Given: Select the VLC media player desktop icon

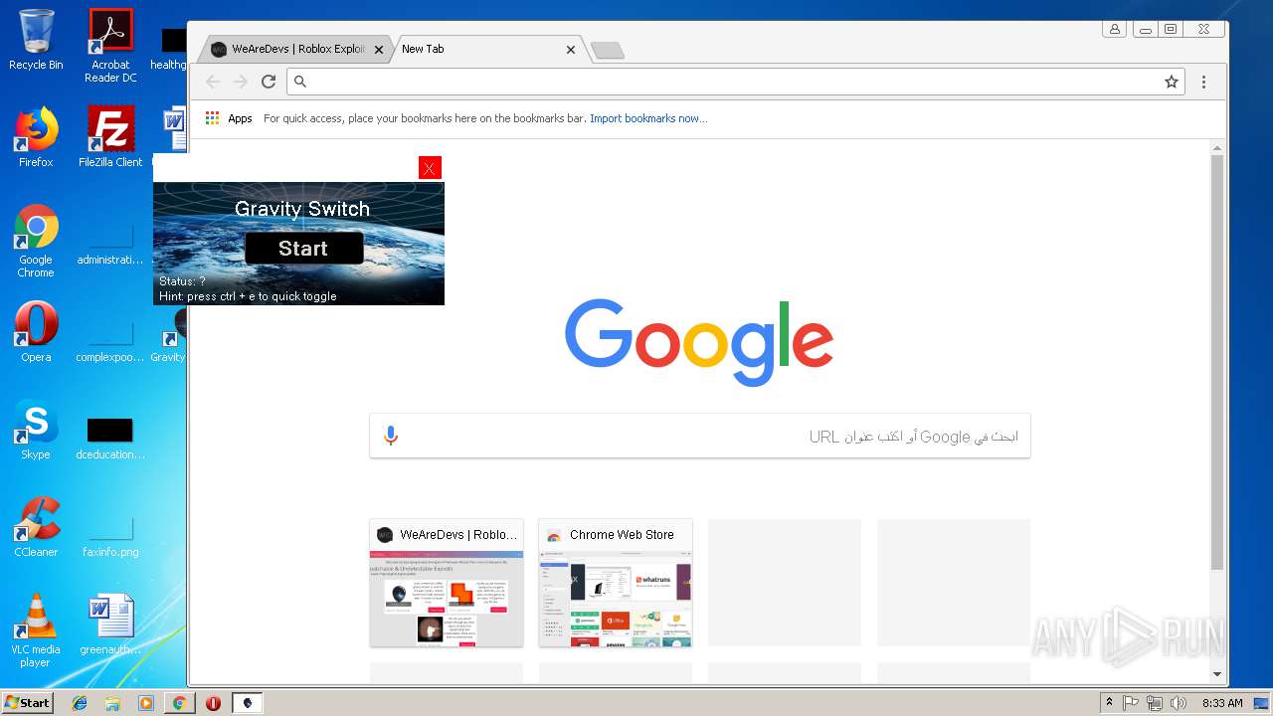Looking at the screenshot, I should pyautogui.click(x=36, y=630).
